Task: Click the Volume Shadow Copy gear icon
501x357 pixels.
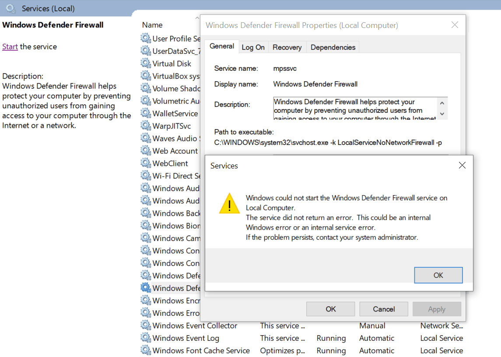Action: [x=146, y=88]
